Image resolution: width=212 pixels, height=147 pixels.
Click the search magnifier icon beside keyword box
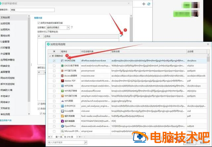click(86, 142)
